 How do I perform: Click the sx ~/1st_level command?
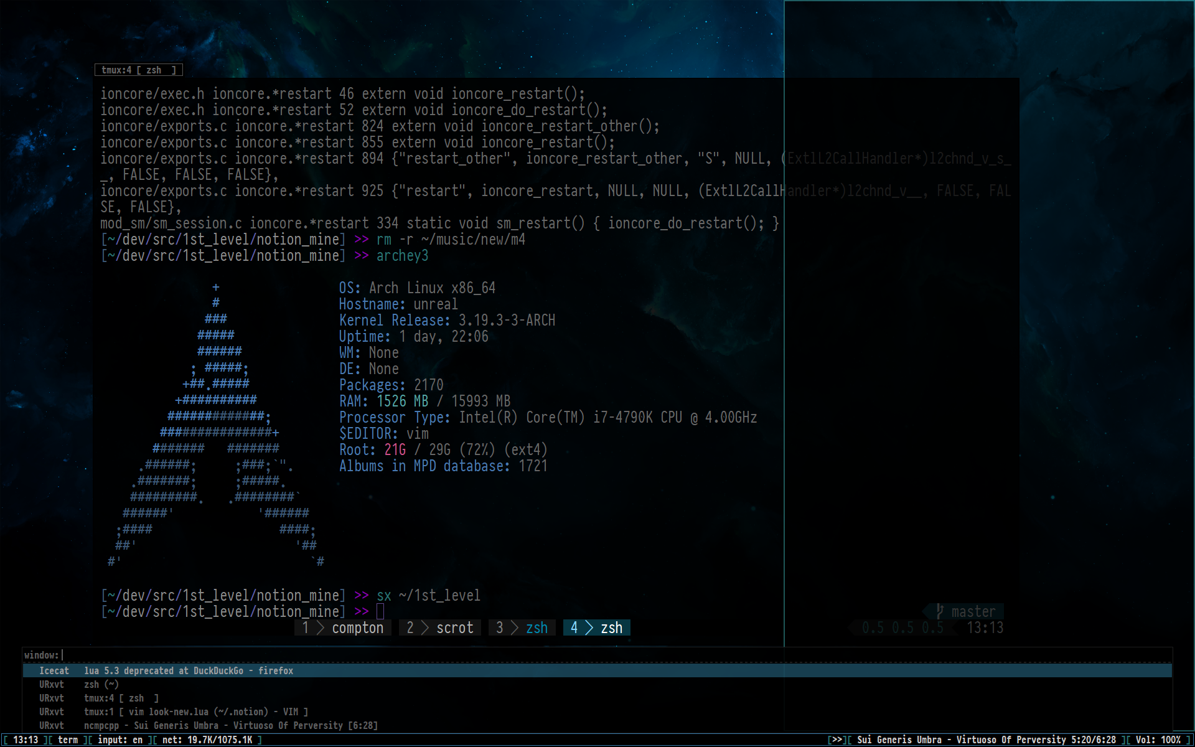coord(428,595)
